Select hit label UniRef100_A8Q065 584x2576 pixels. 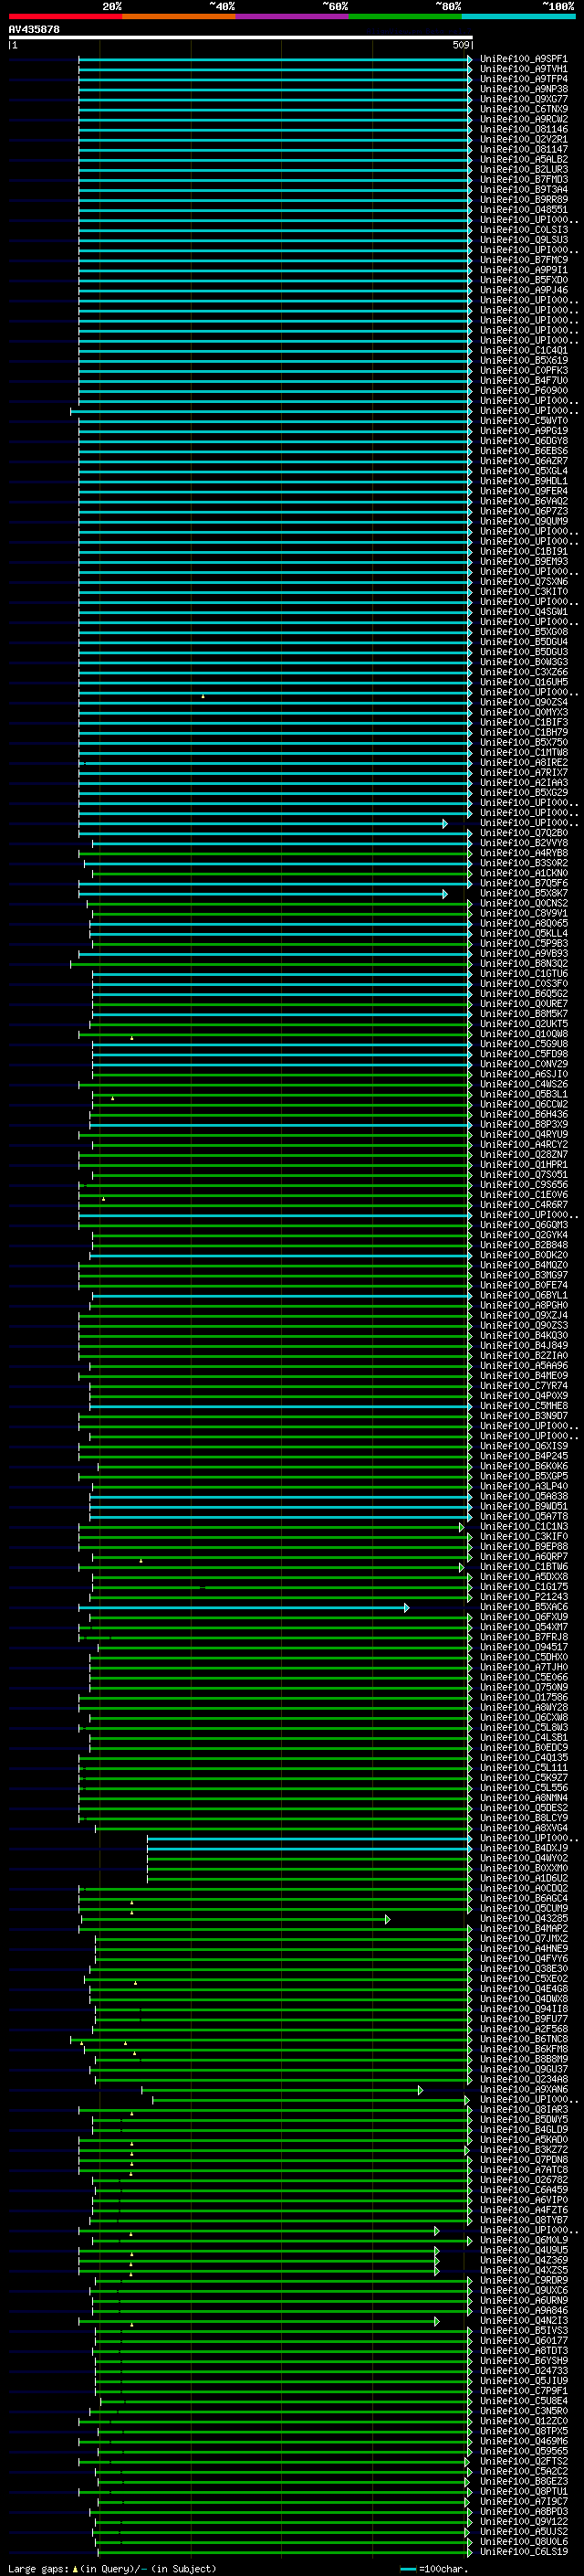pyautogui.click(x=523, y=923)
